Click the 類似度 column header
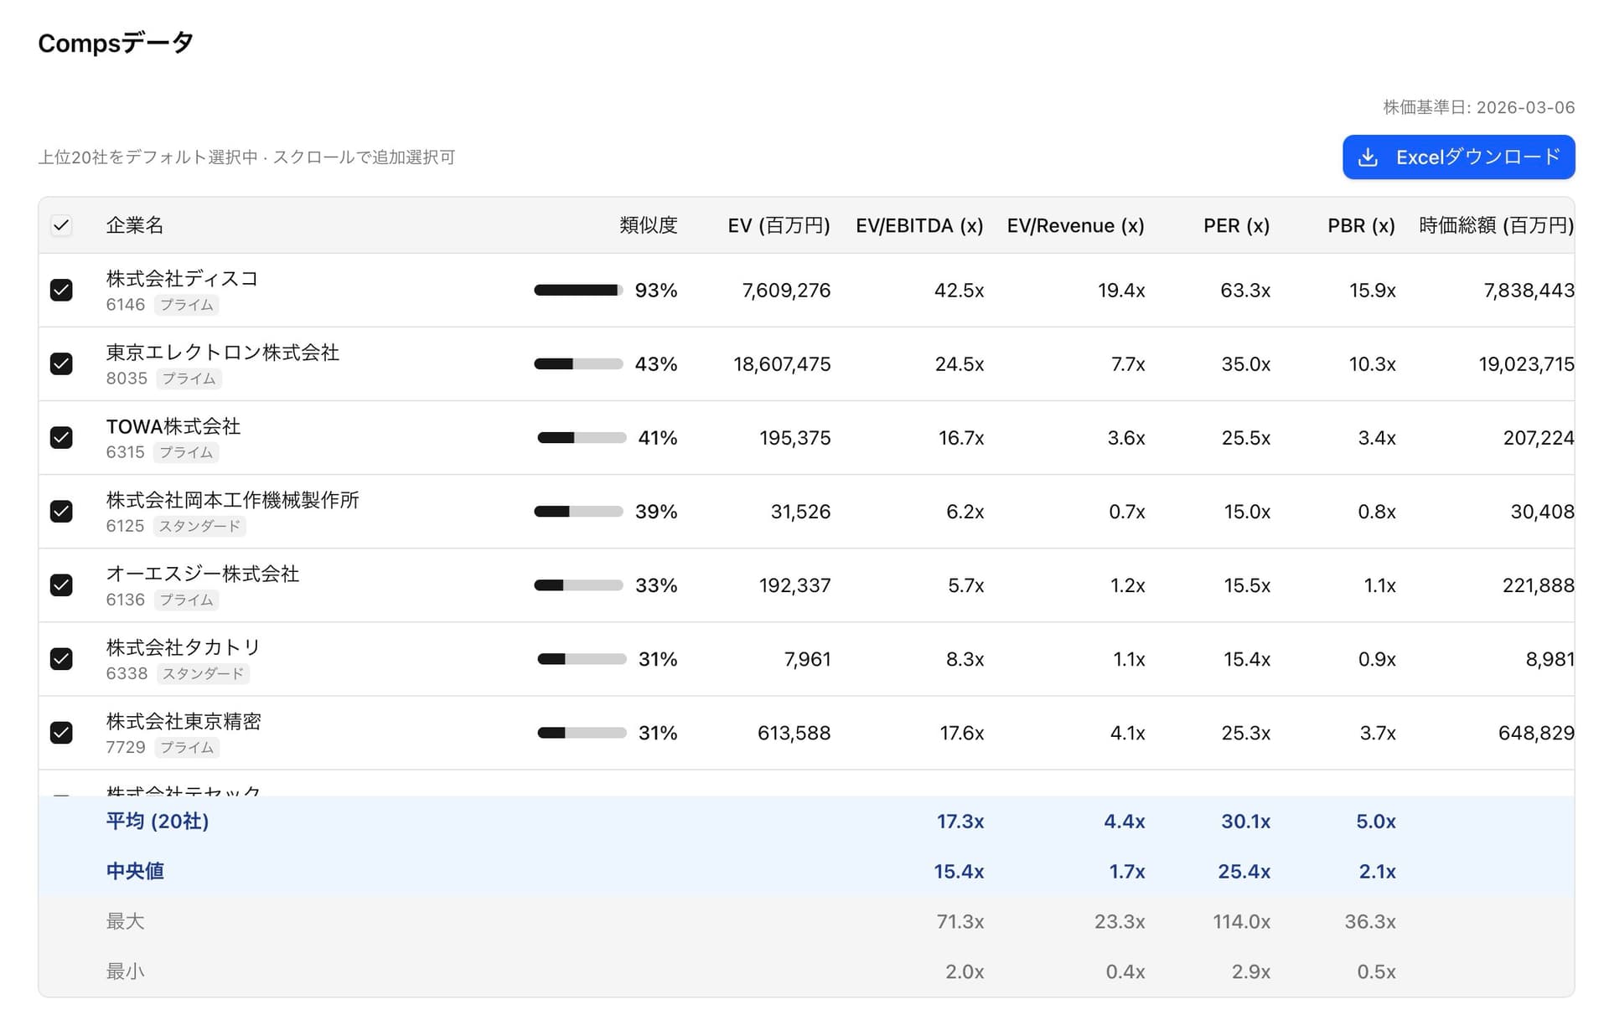Viewport: 1609px width, 1020px height. pyautogui.click(x=648, y=225)
